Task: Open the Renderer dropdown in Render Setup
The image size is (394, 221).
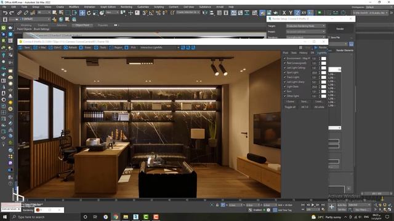Action: click(305, 37)
